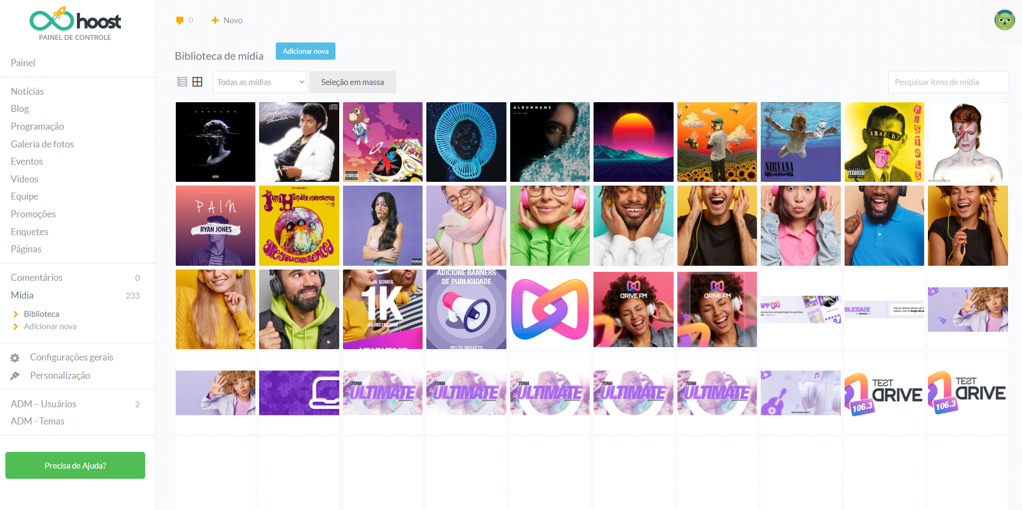This screenshot has height=510, width=1022.
Task: Switch to grid view icon
Action: click(197, 82)
